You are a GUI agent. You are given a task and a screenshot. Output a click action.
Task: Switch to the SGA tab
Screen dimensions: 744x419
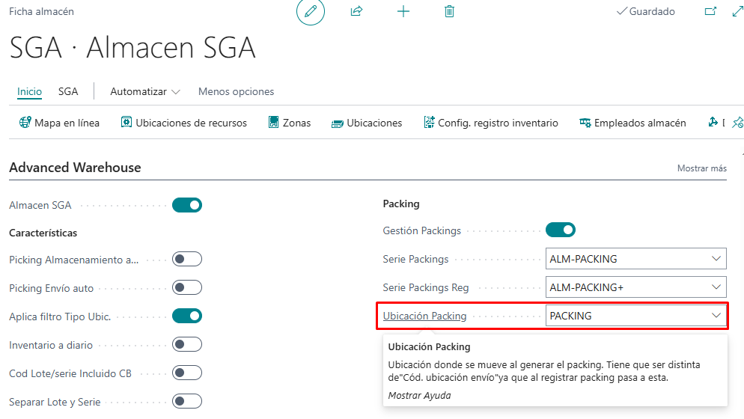(x=68, y=91)
